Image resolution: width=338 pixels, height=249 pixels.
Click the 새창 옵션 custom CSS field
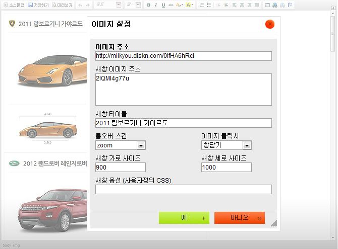[184, 190]
